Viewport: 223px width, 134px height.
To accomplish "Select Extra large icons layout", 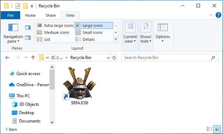I will pos(55,25).
